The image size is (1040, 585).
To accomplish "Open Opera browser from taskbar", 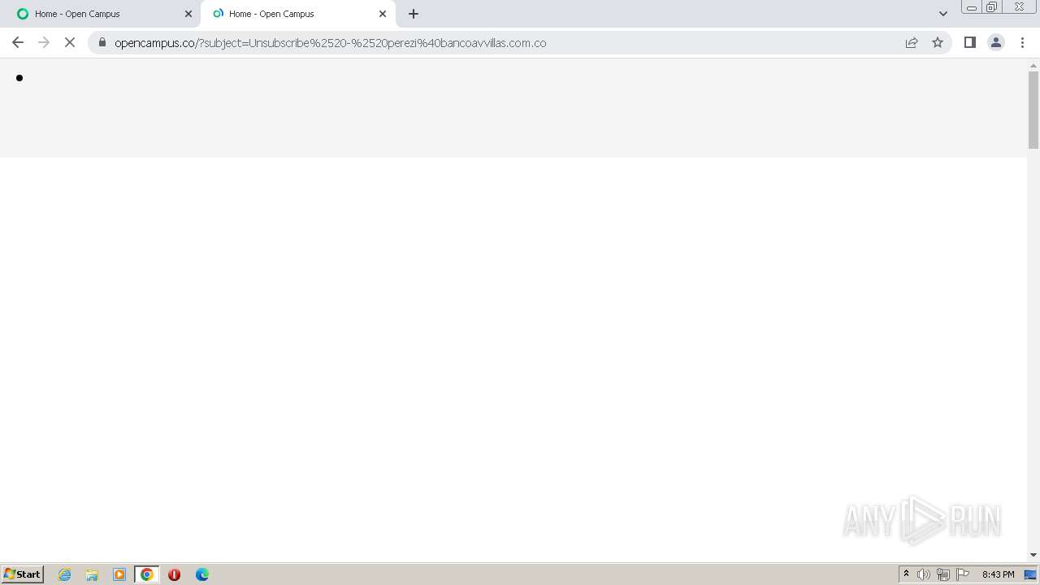I will (x=174, y=574).
